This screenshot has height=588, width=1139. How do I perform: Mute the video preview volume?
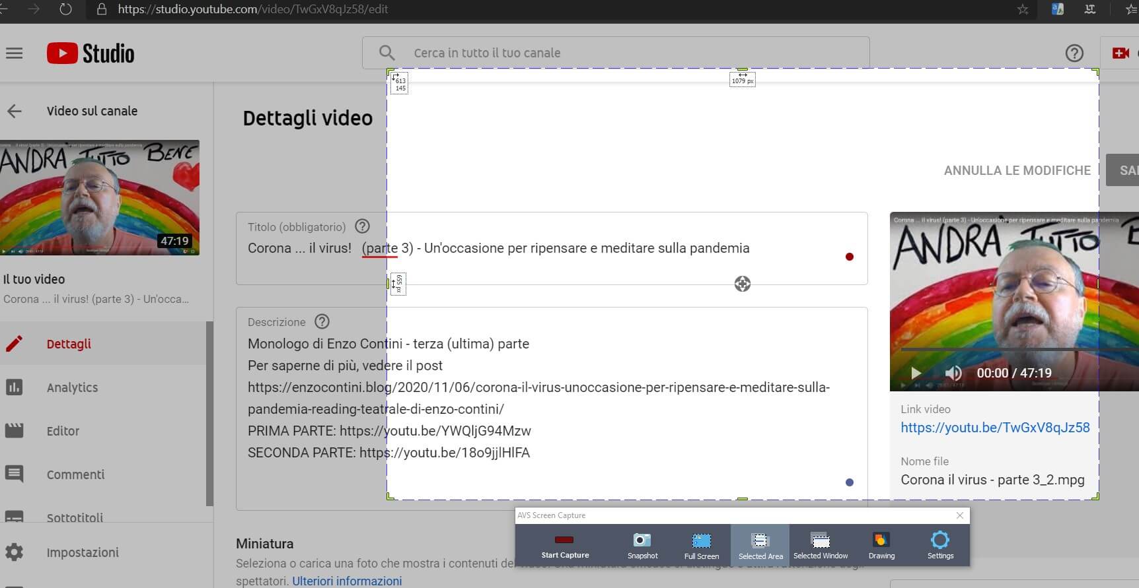click(x=953, y=373)
